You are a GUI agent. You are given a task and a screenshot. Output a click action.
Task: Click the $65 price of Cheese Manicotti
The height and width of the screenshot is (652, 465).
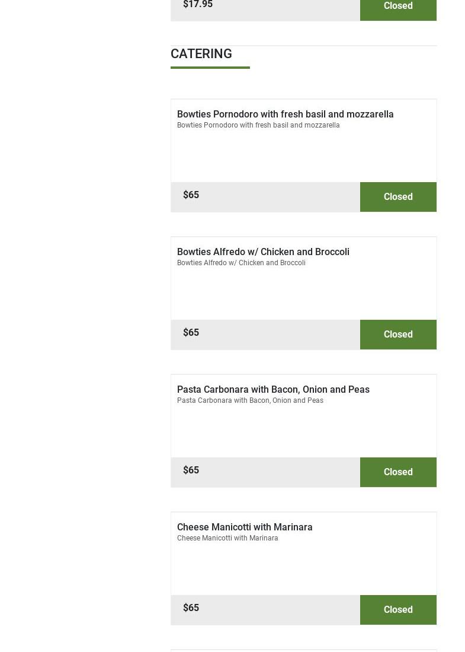pyautogui.click(x=191, y=608)
